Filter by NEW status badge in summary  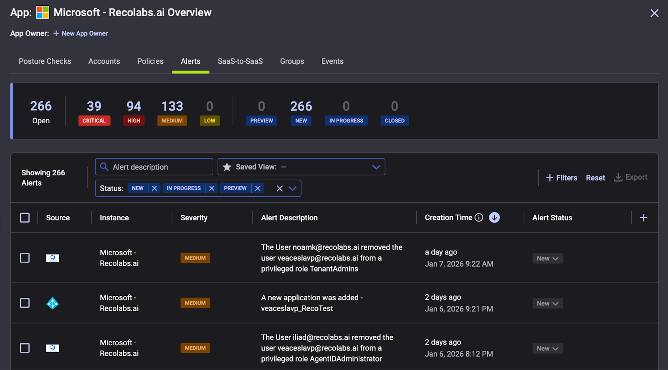(301, 120)
